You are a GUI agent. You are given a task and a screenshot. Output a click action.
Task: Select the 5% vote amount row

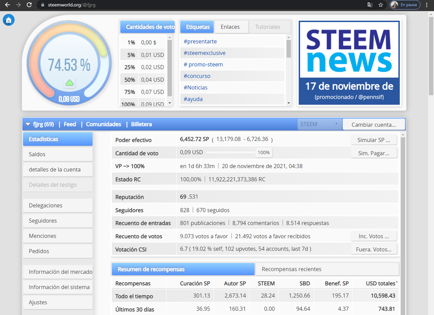(143, 55)
